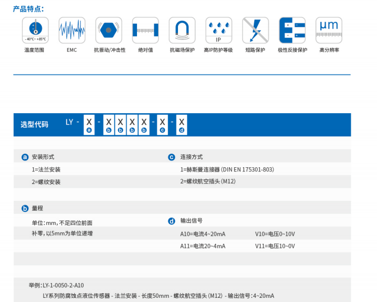Pick the A10=电流4~20mA output signal

point(203,233)
